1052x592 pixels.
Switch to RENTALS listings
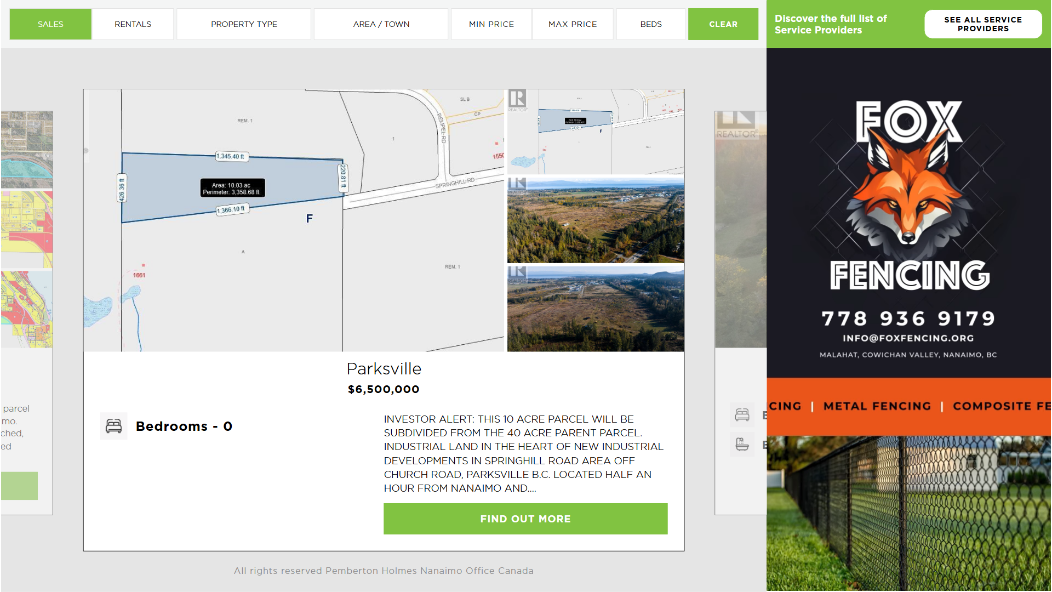(133, 24)
